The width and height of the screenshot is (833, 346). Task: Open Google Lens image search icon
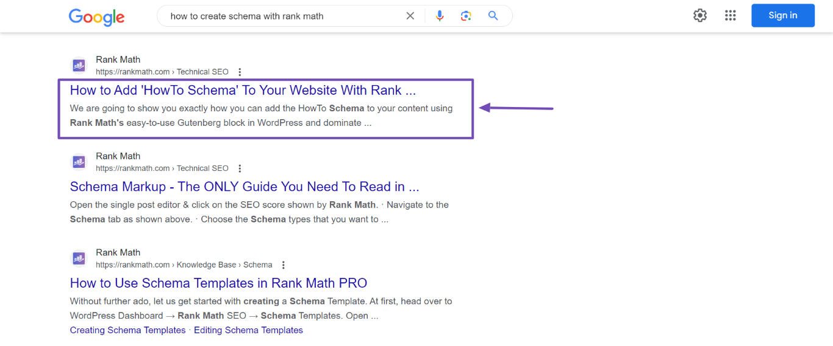point(467,16)
